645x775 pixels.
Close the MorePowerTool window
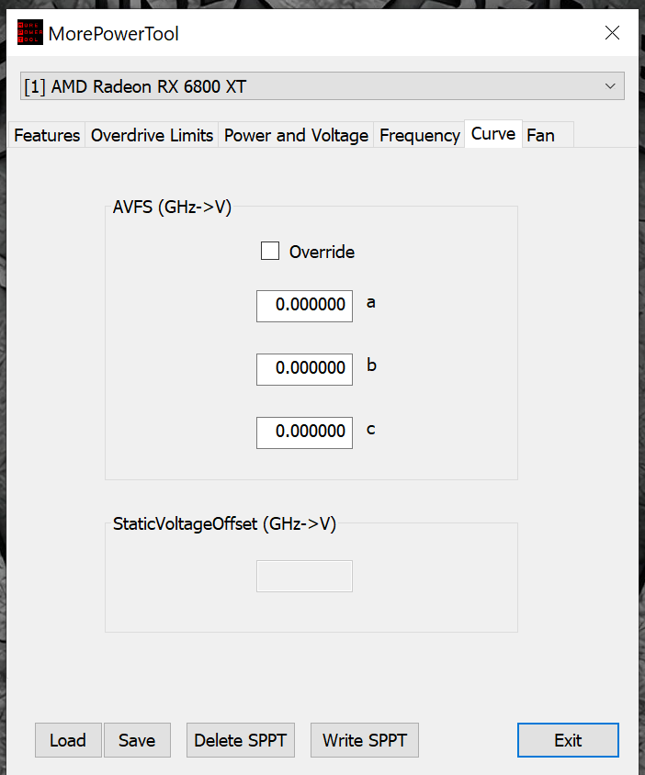pos(612,33)
